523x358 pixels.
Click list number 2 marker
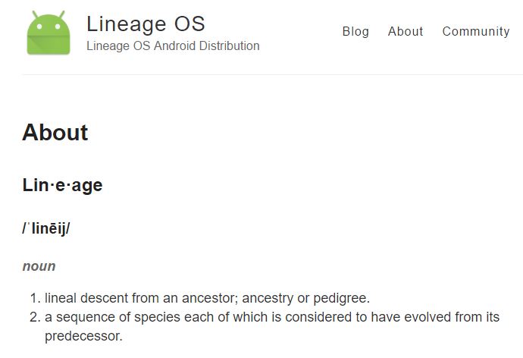click(x=34, y=317)
